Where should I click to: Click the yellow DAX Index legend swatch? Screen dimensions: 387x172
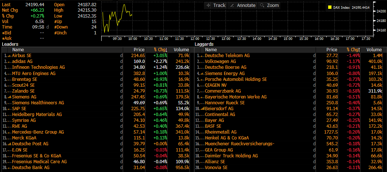pyautogui.click(x=329, y=7)
